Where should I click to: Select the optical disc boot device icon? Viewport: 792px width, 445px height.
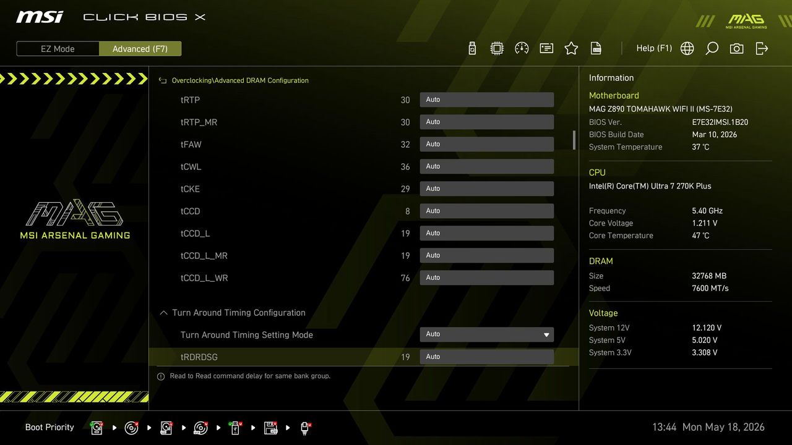point(132,428)
